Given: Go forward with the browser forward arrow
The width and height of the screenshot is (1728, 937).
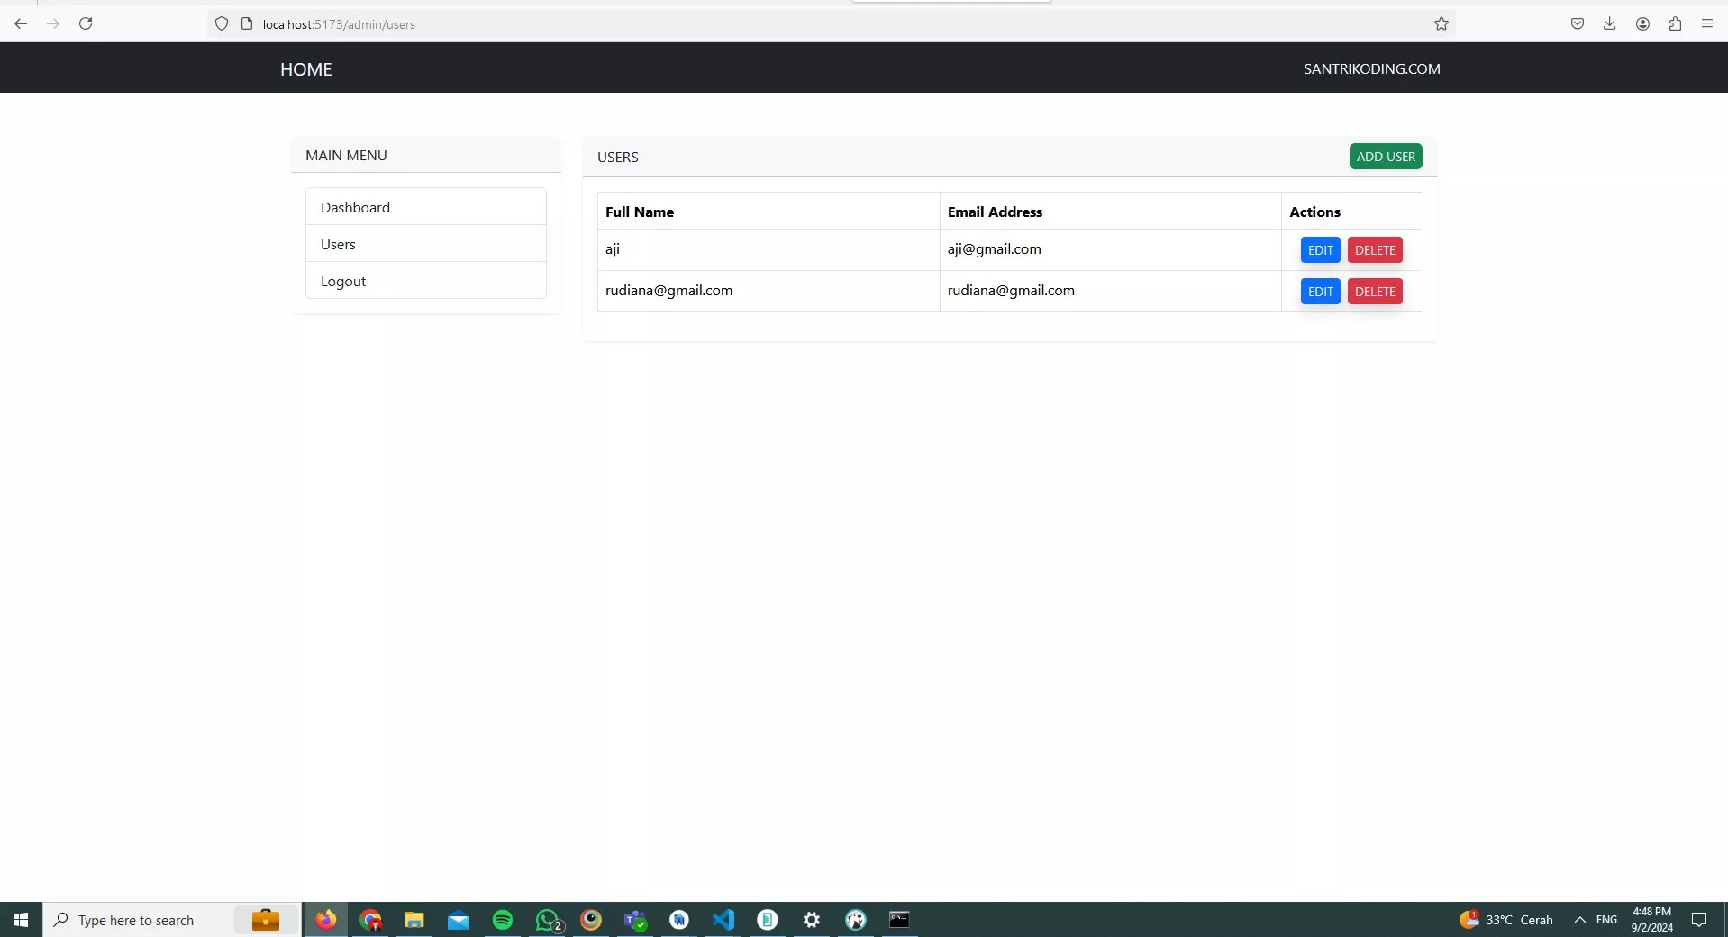Looking at the screenshot, I should pyautogui.click(x=53, y=23).
